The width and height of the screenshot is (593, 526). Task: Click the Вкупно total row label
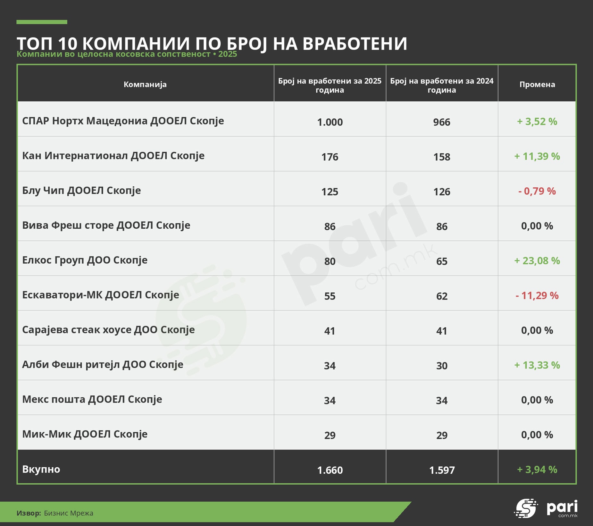tap(41, 469)
